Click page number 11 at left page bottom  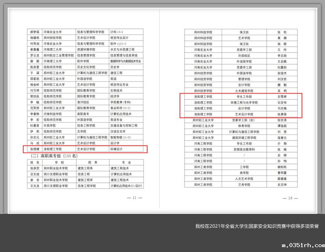coord(135,198)
